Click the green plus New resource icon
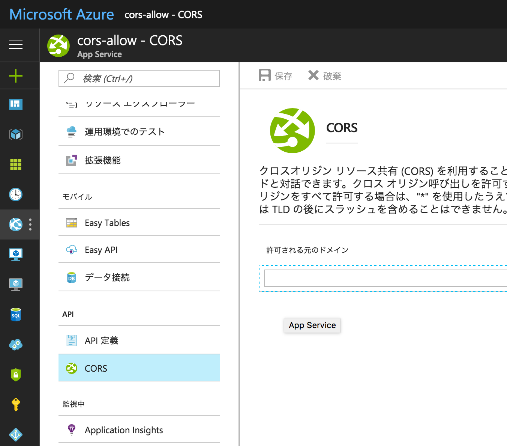 16,76
